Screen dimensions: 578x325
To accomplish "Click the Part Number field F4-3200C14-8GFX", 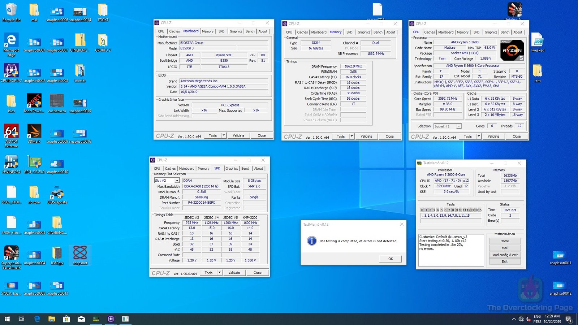I will pos(201,203).
